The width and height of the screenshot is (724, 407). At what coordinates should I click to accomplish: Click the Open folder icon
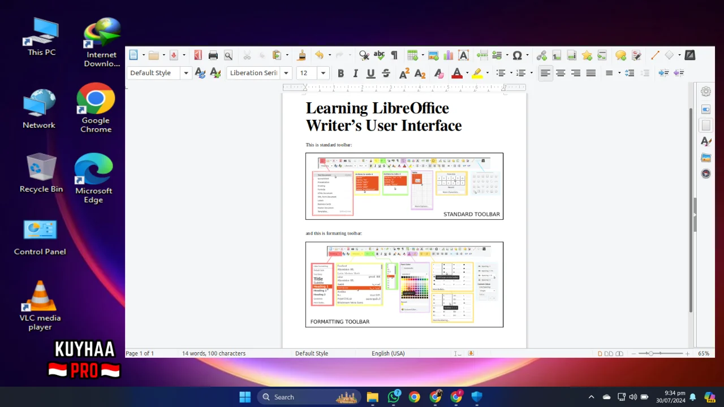pos(154,55)
